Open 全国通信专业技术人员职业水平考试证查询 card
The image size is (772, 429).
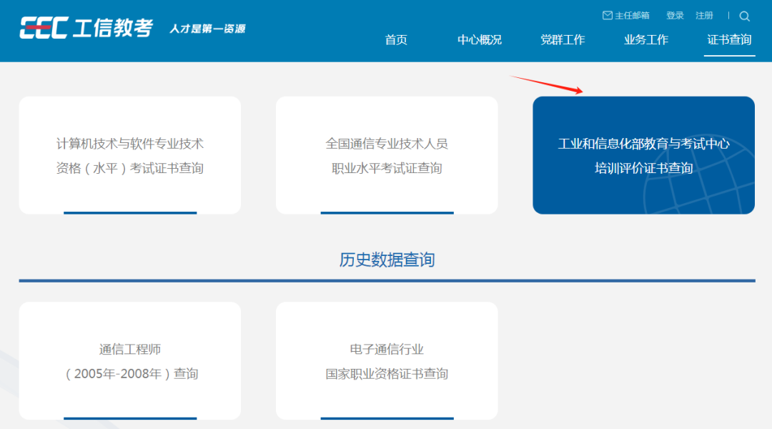[387, 155]
